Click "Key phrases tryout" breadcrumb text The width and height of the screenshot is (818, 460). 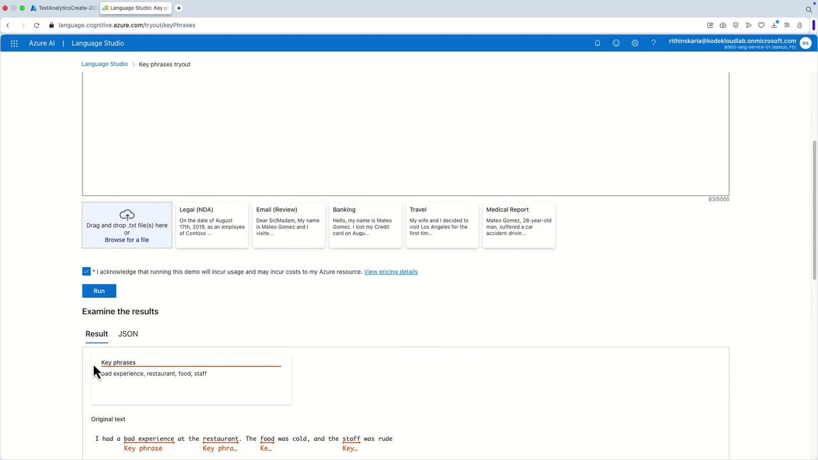coord(165,64)
